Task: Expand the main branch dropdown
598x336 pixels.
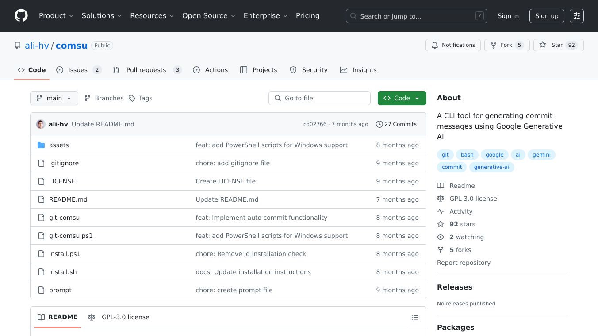Action: [54, 98]
